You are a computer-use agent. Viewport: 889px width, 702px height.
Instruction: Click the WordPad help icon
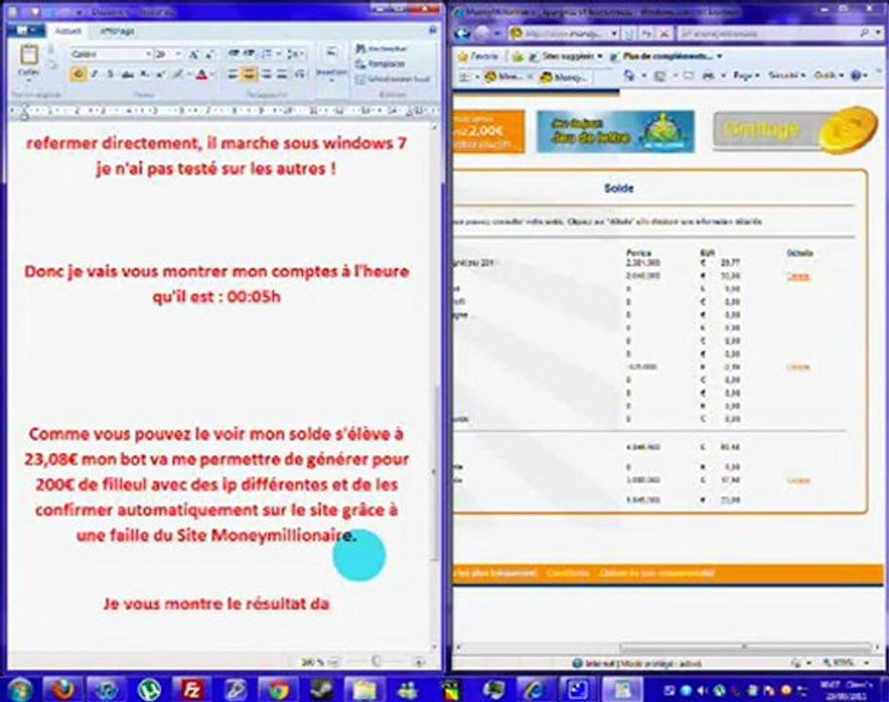click(x=433, y=30)
